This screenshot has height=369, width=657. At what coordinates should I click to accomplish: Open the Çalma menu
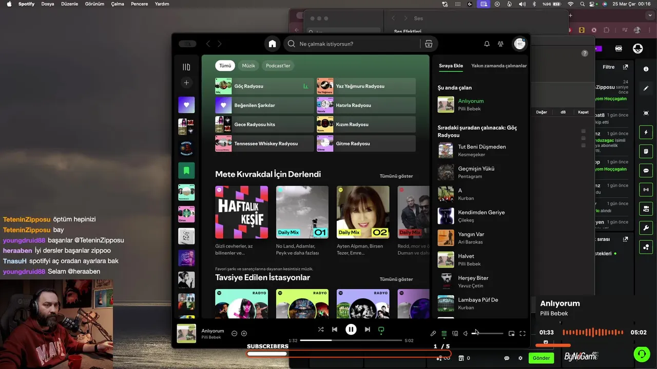(x=118, y=4)
